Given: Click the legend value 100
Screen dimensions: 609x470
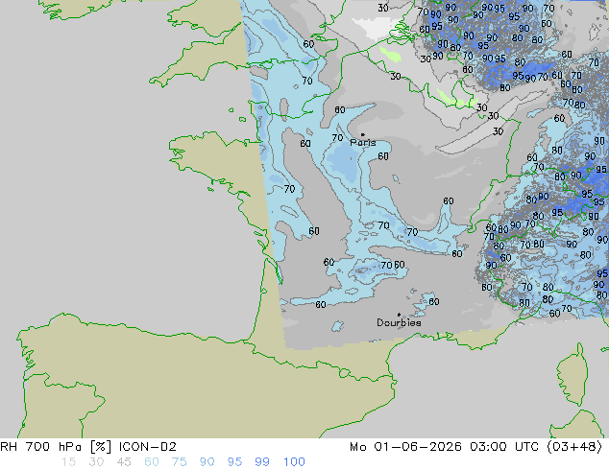Looking at the screenshot, I should click(x=294, y=462).
